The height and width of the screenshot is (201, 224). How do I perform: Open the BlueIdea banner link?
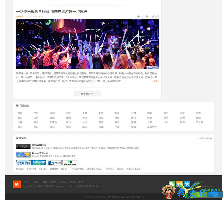click(70, 163)
